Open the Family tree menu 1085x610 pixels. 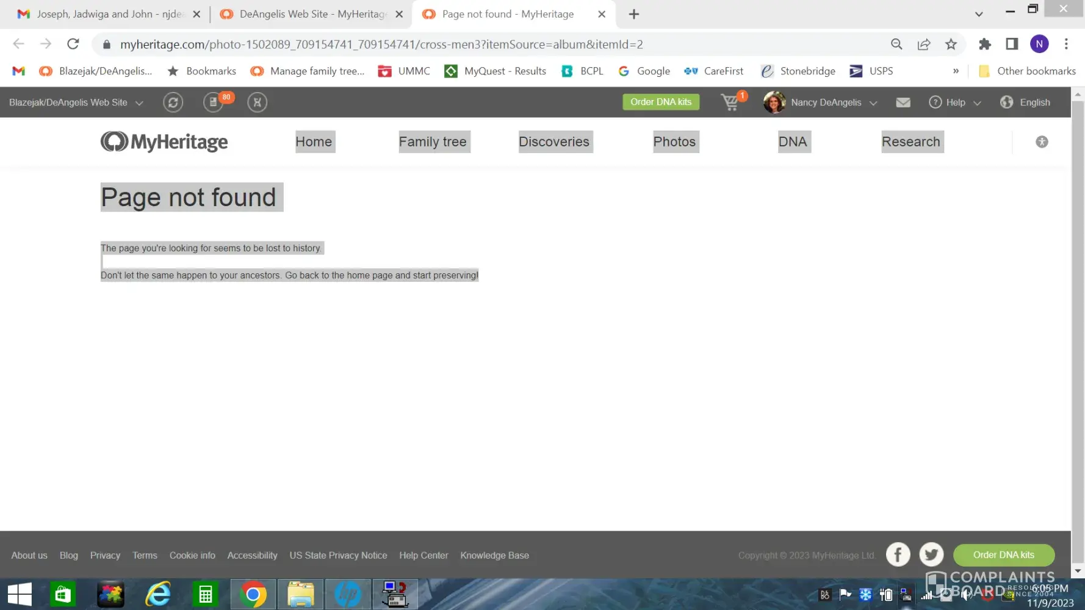[433, 142]
